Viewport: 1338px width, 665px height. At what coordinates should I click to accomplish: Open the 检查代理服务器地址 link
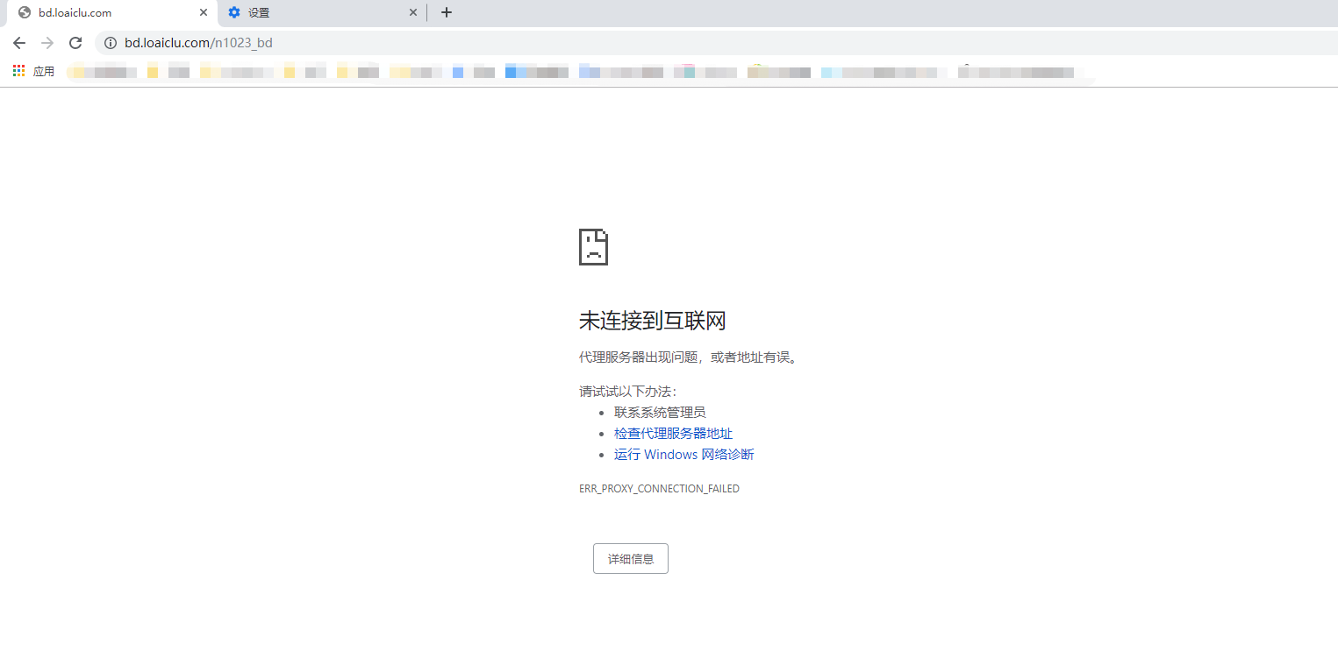[673, 433]
